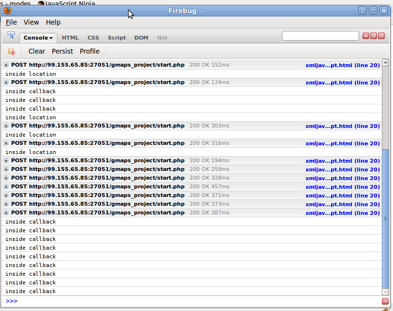
Task: Click the console vertical scrollbar thumb
Action: (385, 219)
